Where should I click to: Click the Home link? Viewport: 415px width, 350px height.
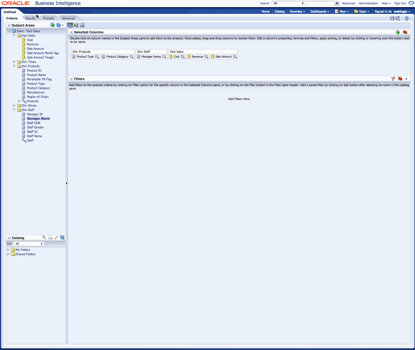(x=265, y=11)
